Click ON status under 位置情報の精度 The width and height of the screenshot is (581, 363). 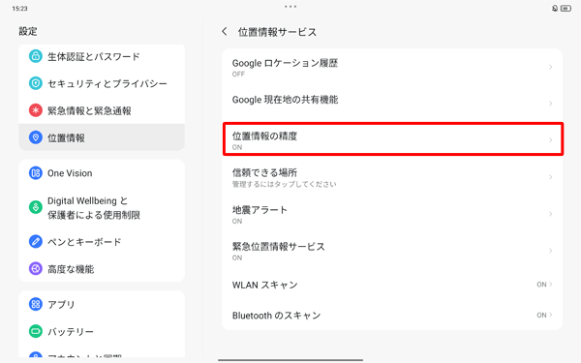point(237,147)
